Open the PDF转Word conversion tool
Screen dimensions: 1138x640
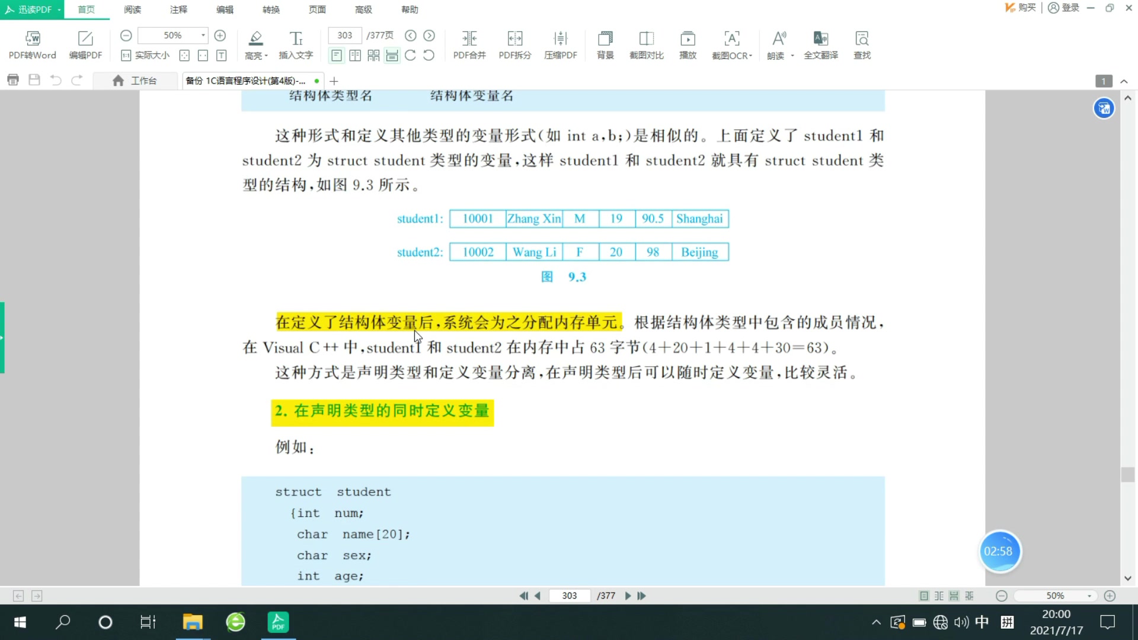pyautogui.click(x=33, y=45)
